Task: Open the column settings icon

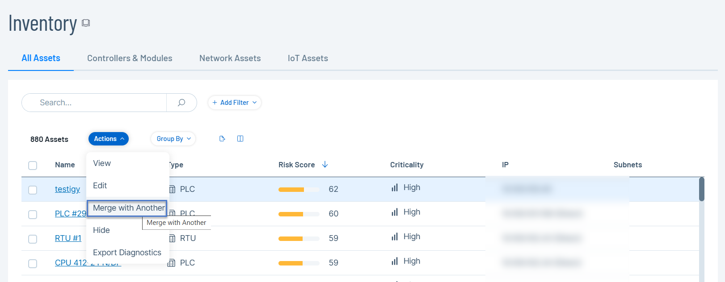Action: [x=240, y=139]
